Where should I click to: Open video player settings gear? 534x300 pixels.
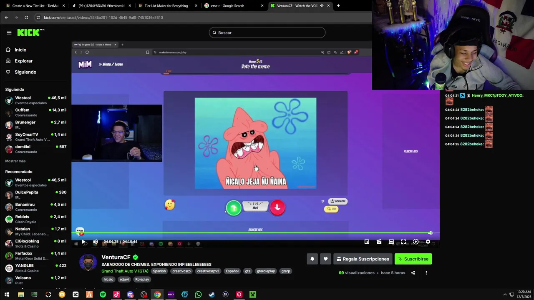(428, 242)
